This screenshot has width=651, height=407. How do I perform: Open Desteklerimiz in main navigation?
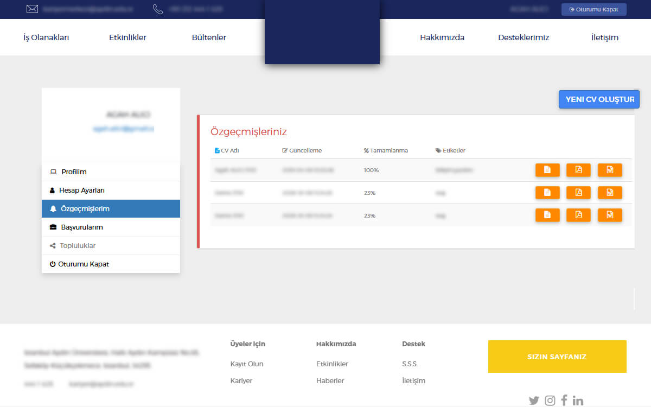tap(524, 37)
